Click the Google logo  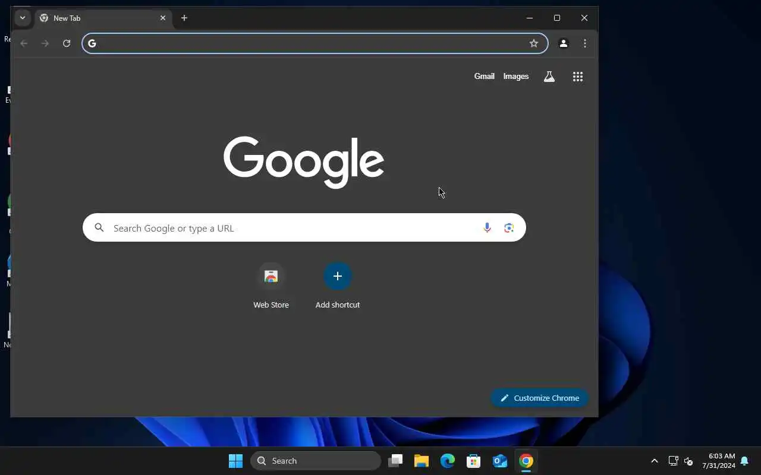(304, 162)
